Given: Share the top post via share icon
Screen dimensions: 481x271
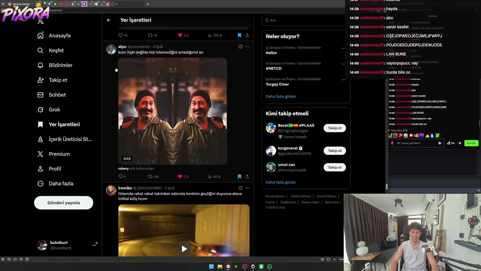Looking at the screenshot, I should point(247,35).
